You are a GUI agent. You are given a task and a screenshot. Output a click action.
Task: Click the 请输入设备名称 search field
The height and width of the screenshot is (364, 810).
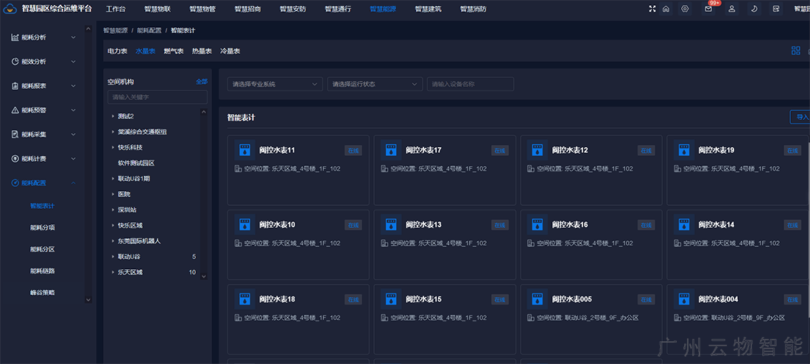tap(470, 84)
